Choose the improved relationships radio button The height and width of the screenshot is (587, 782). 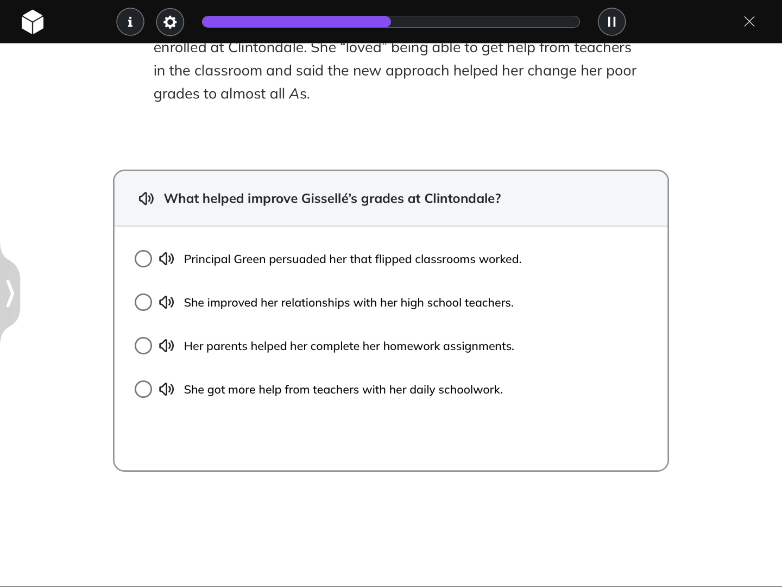point(143,302)
